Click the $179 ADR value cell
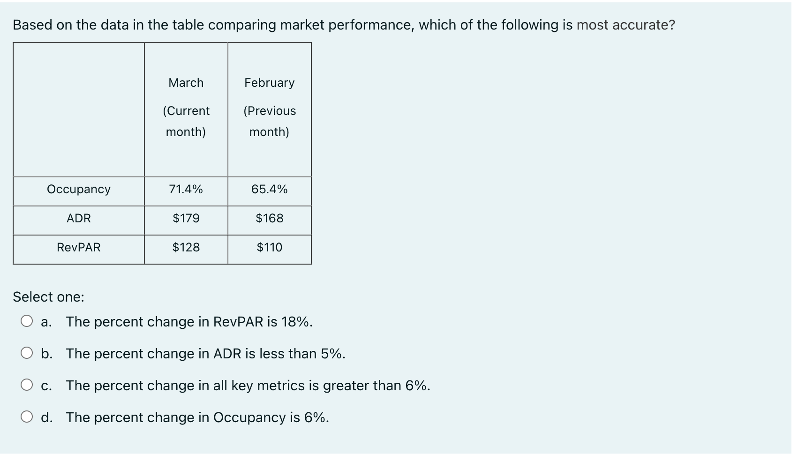Image resolution: width=798 pixels, height=455 pixels. [186, 218]
